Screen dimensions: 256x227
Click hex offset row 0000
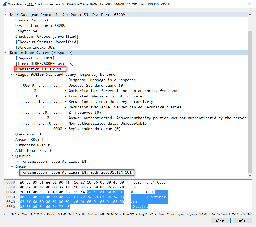pyautogui.click(x=11, y=182)
